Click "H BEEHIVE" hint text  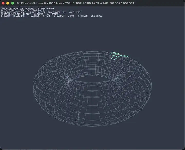(19, 16)
